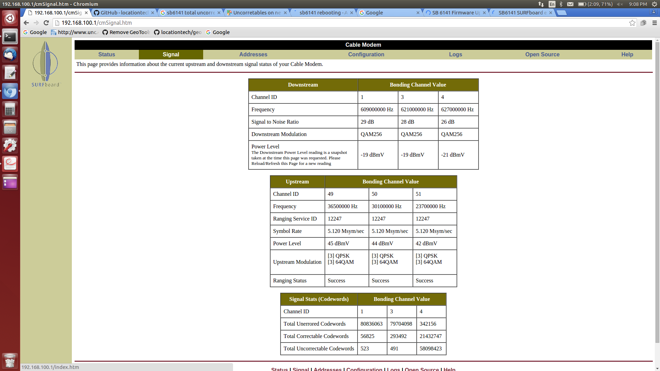Screen dimensions: 660x371
Task: Click footer Configuration link
Action: pyautogui.click(x=364, y=369)
